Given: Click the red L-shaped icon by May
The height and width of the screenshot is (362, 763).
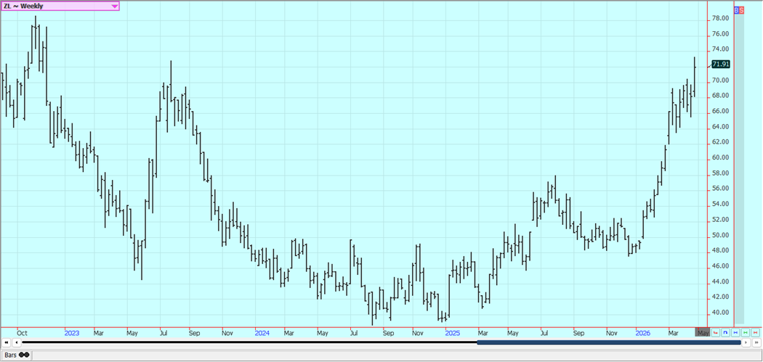Looking at the screenshot, I should pyautogui.click(x=716, y=332).
